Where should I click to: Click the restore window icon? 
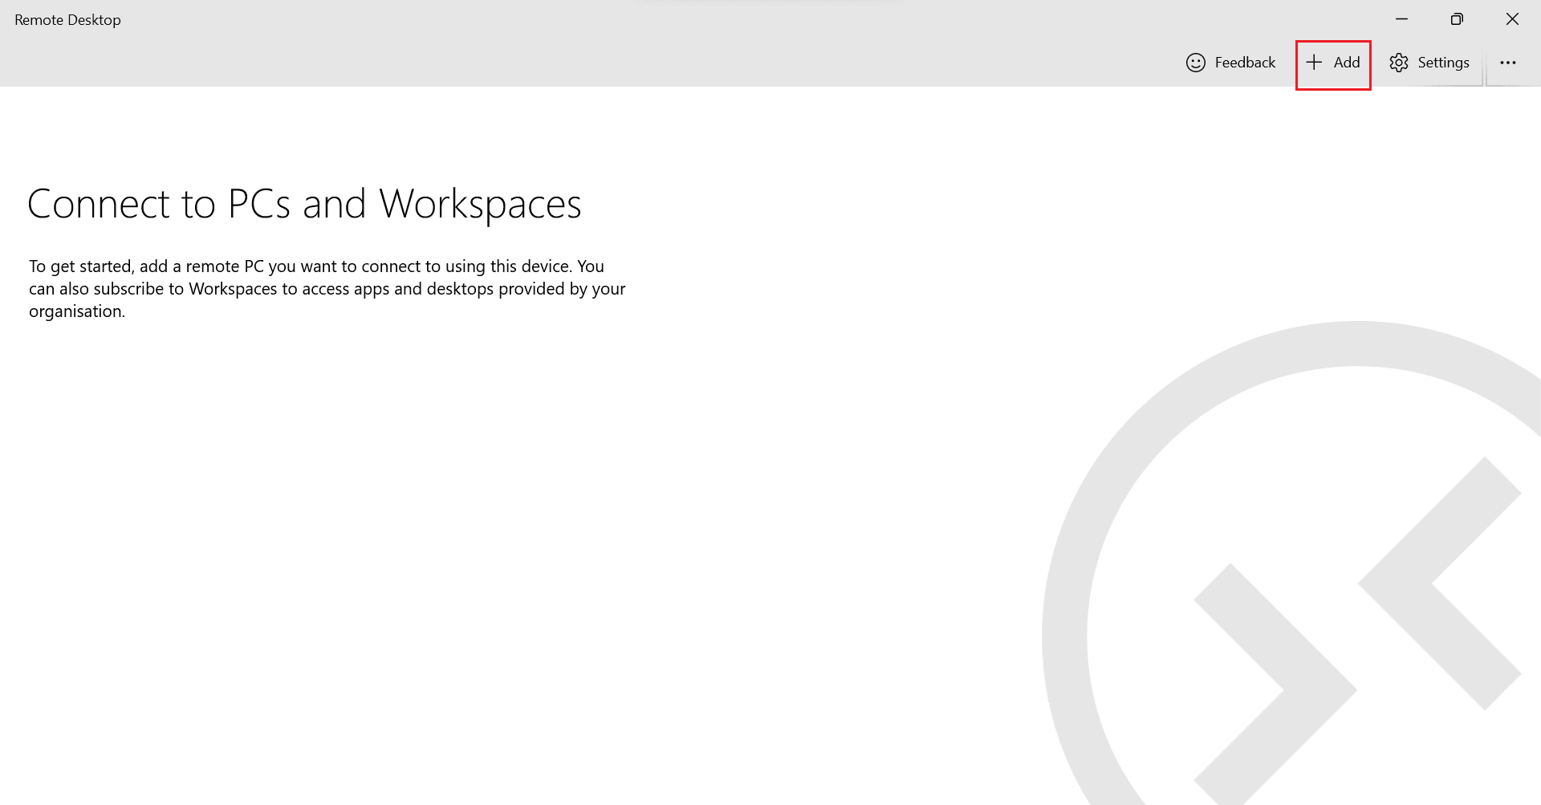pos(1457,18)
